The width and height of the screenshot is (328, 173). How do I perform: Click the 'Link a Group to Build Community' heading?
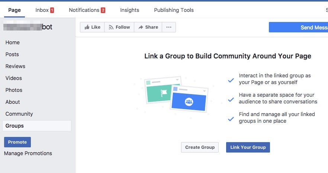coord(228,56)
